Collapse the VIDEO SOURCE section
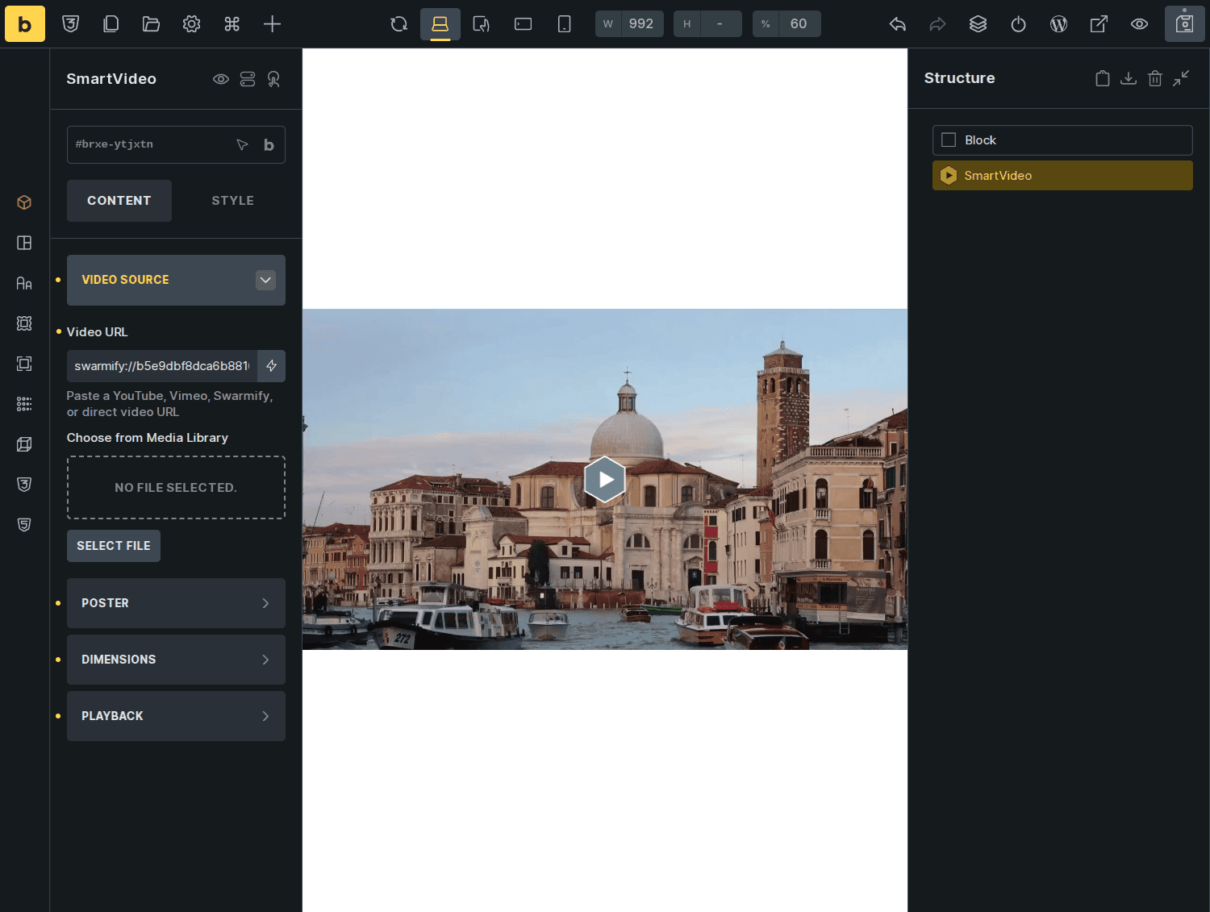The image size is (1210, 912). tap(265, 280)
